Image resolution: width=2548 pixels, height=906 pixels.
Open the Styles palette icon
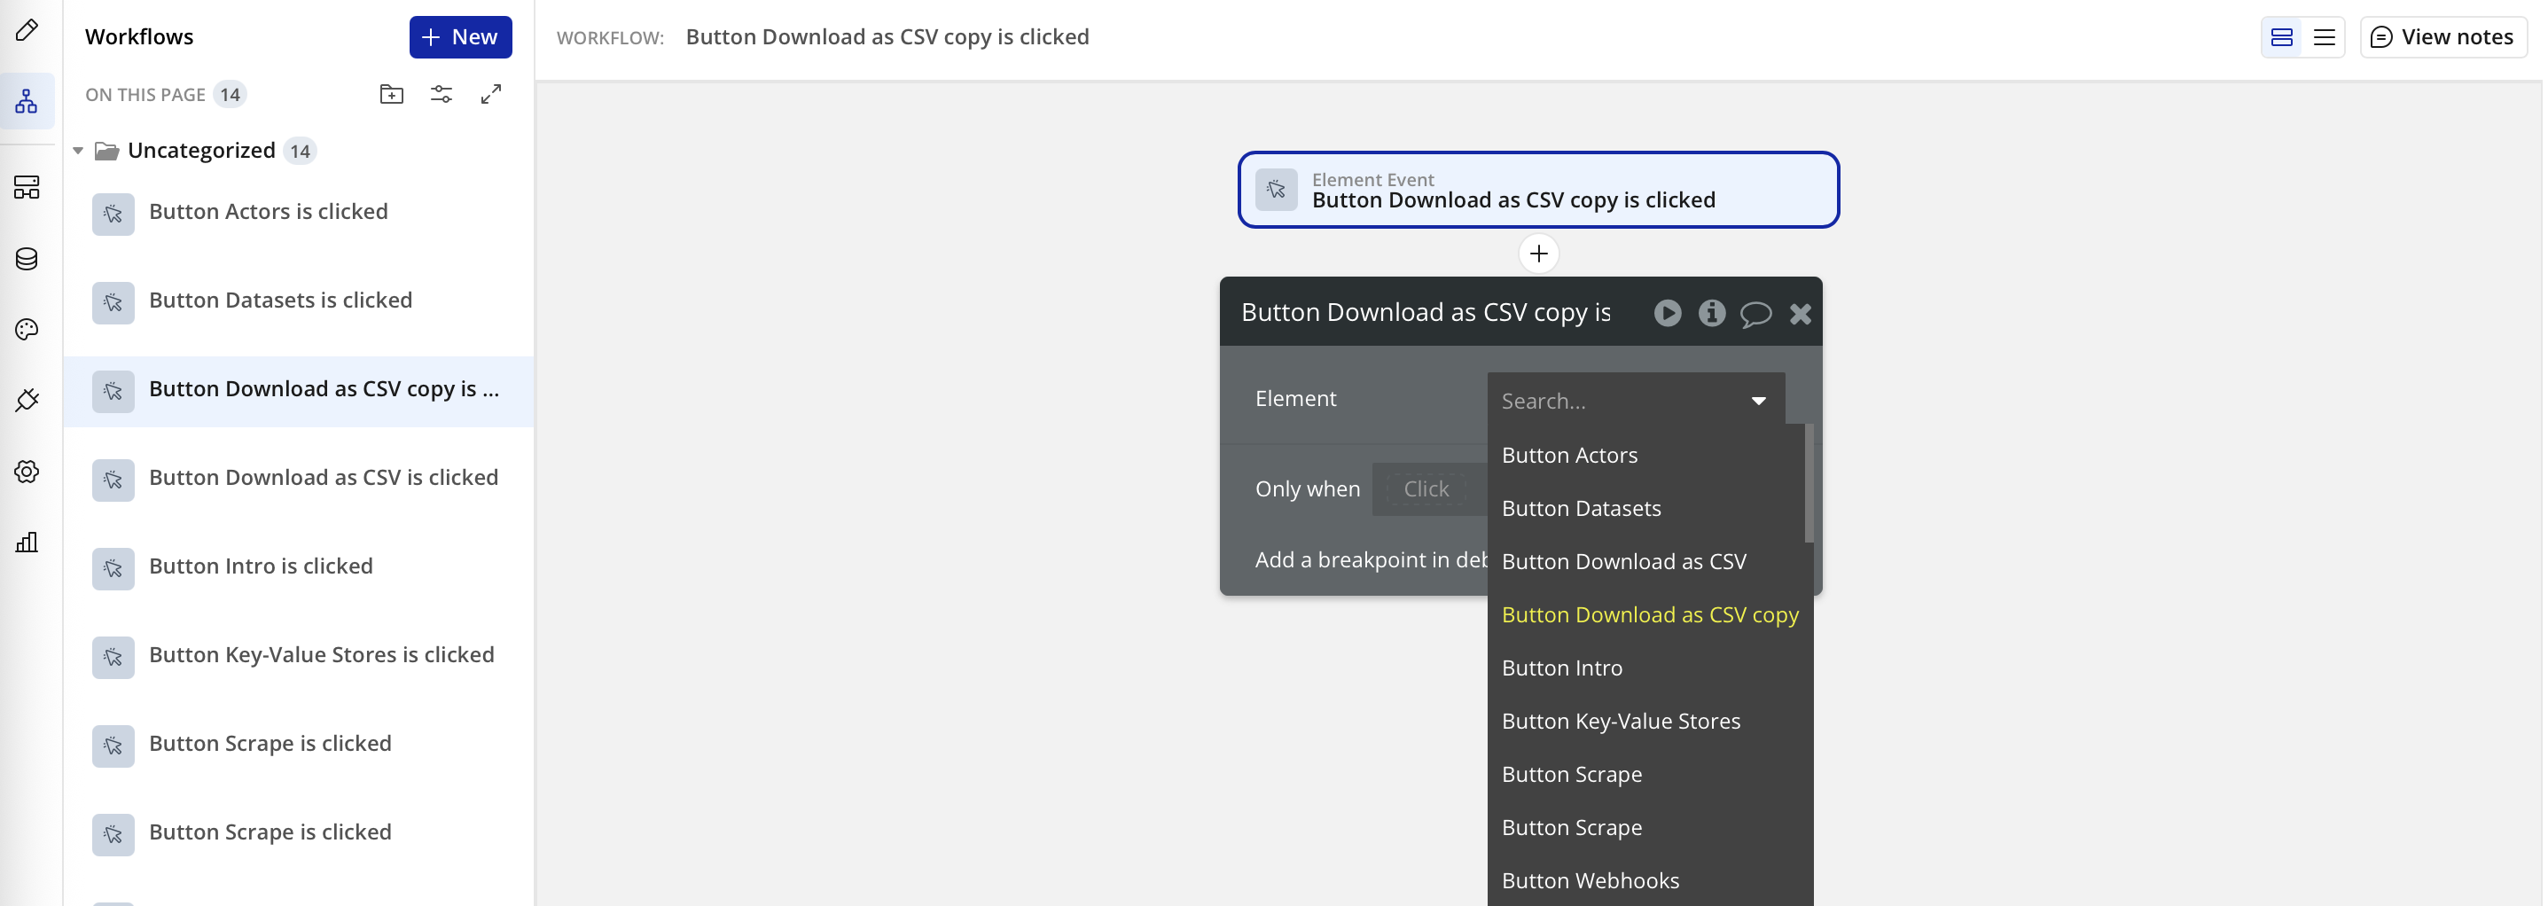click(x=27, y=330)
